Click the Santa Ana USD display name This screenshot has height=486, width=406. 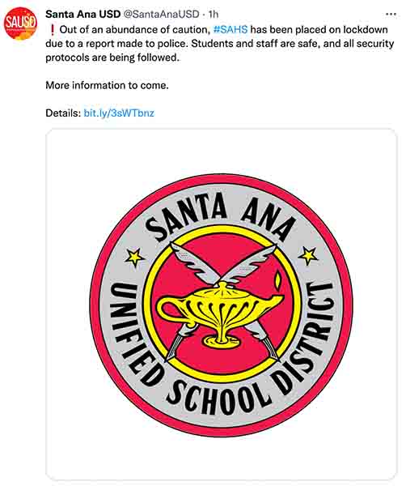[82, 14]
